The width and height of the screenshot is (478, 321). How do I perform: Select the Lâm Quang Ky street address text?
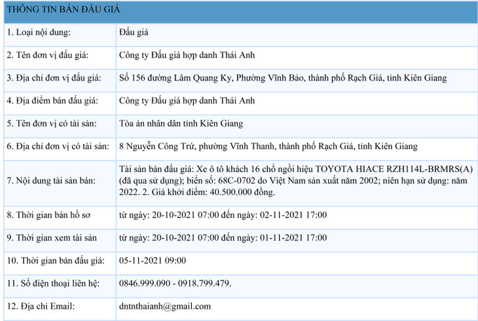coord(283,78)
